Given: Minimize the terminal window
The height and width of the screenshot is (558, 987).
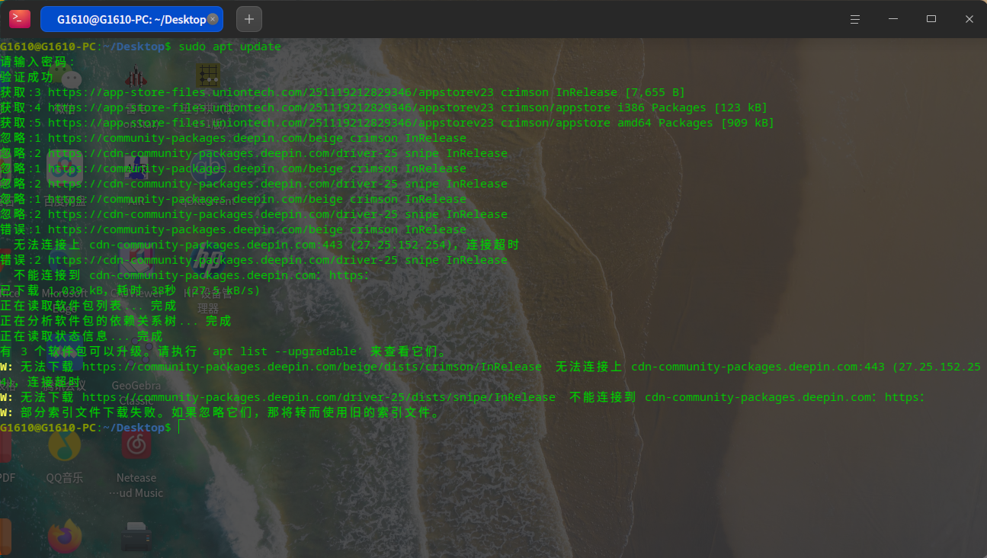Looking at the screenshot, I should [x=893, y=19].
